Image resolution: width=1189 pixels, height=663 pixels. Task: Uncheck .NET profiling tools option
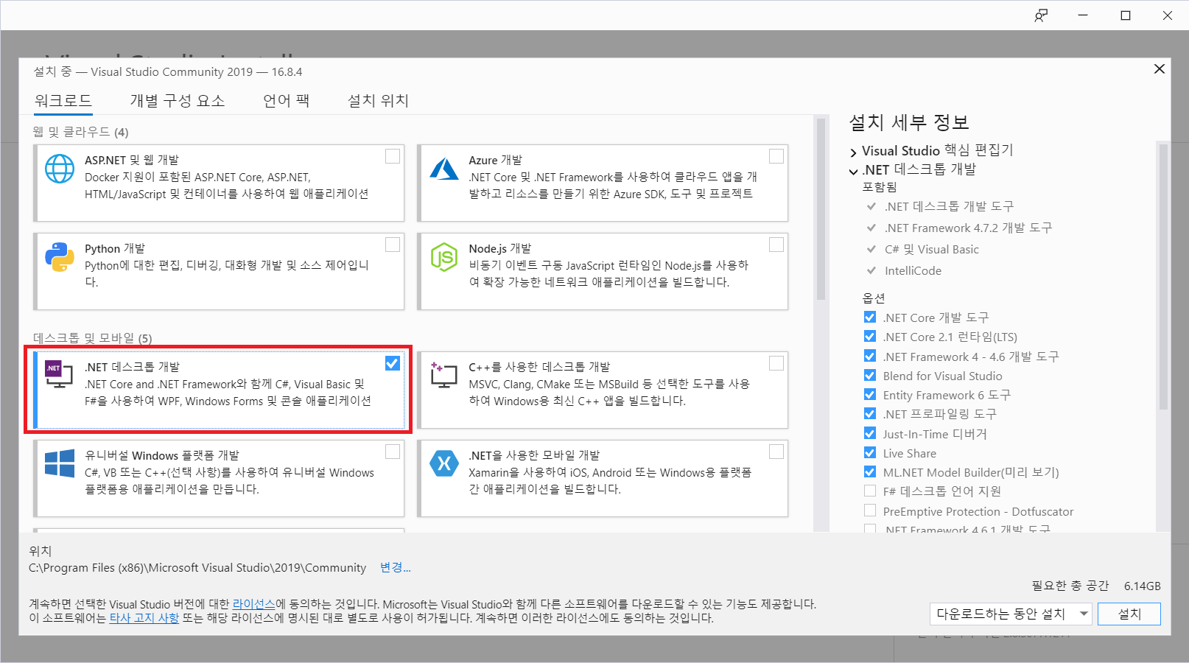click(870, 413)
